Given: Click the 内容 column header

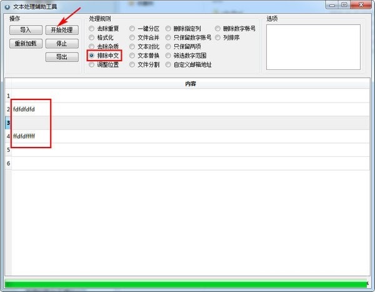Looking at the screenshot, I should [191, 84].
